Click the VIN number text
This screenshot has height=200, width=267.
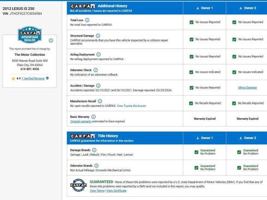coord(26,14)
